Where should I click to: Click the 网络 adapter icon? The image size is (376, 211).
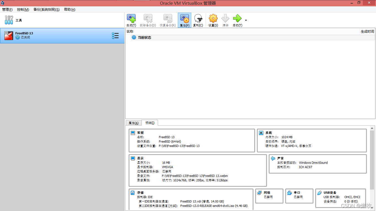point(260,193)
